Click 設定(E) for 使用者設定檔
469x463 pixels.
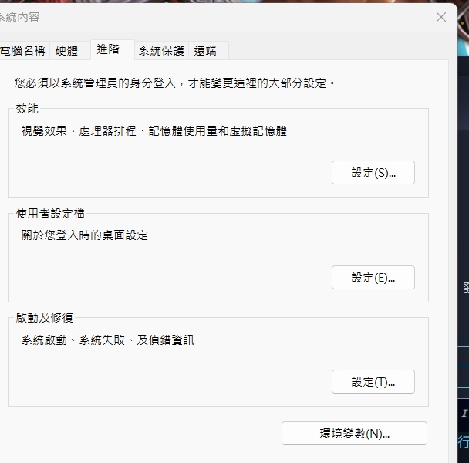(x=373, y=278)
